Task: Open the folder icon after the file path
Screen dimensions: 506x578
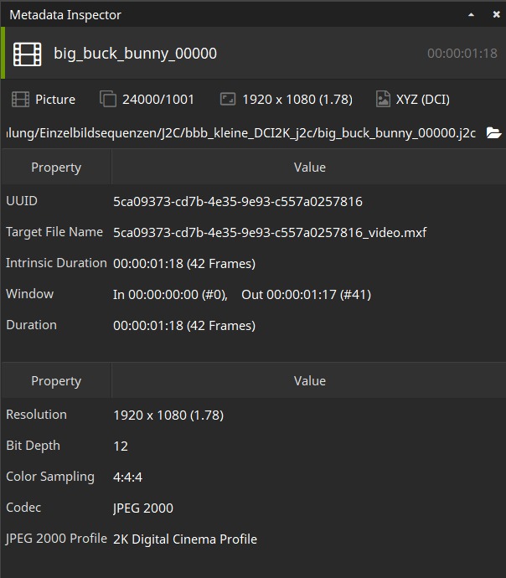Action: 493,133
